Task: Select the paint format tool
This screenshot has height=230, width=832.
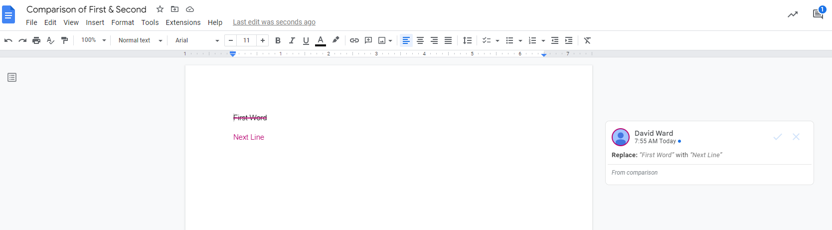Action: [x=64, y=40]
